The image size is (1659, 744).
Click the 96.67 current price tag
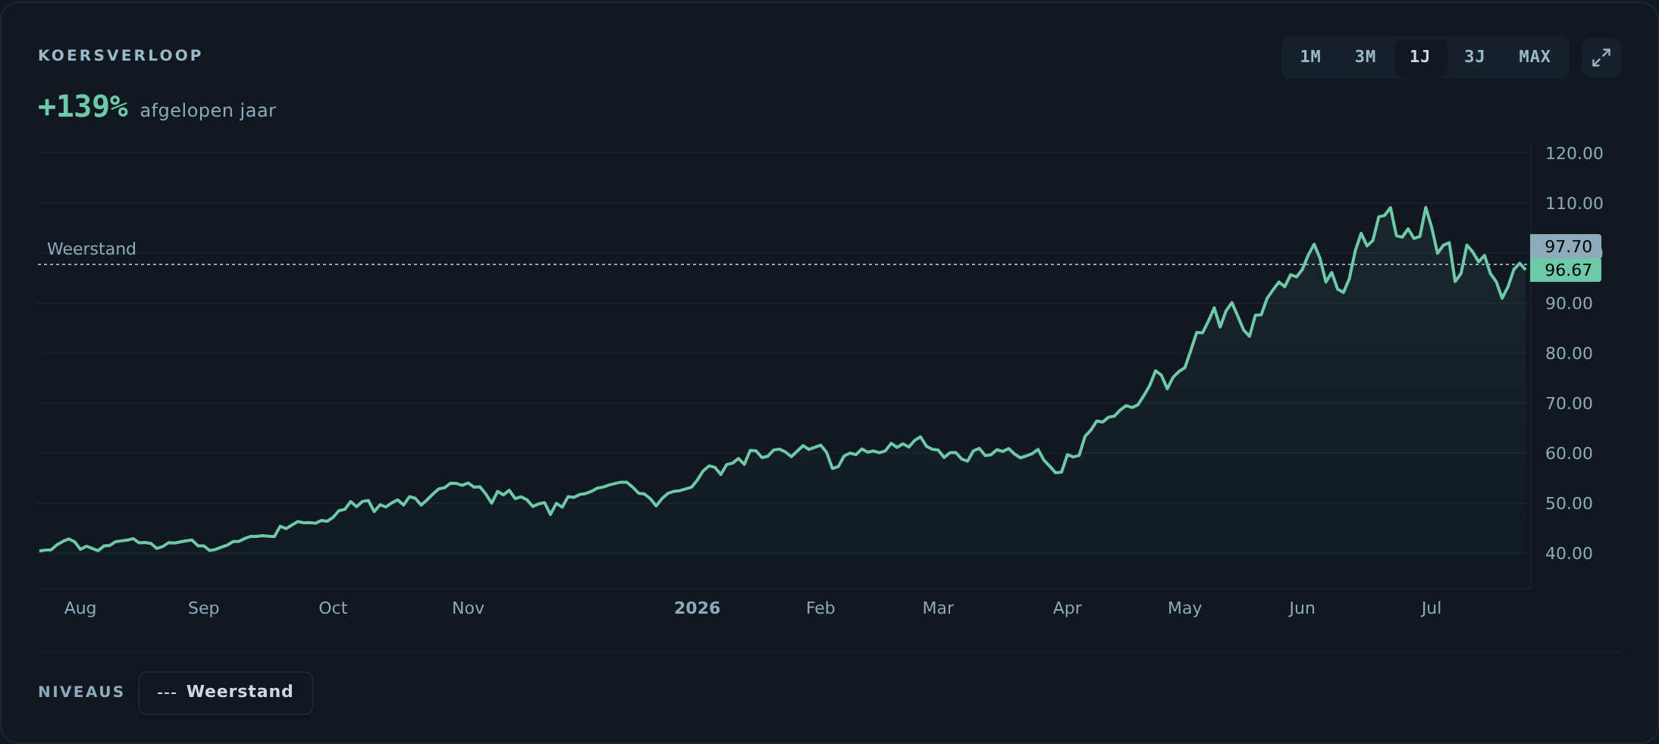[x=1566, y=270]
